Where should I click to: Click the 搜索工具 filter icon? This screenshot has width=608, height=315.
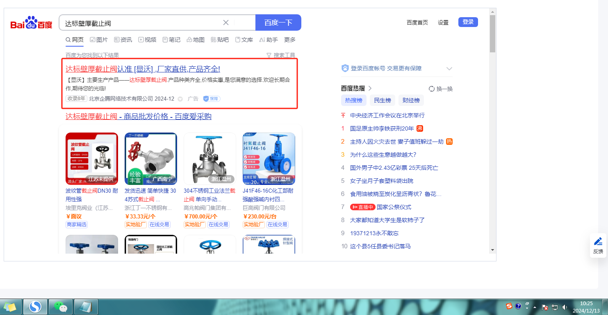click(269, 55)
